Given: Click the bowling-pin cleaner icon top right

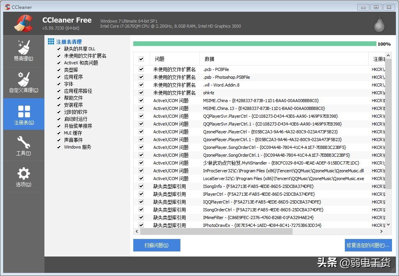Looking at the screenshot, I should coord(378,23).
